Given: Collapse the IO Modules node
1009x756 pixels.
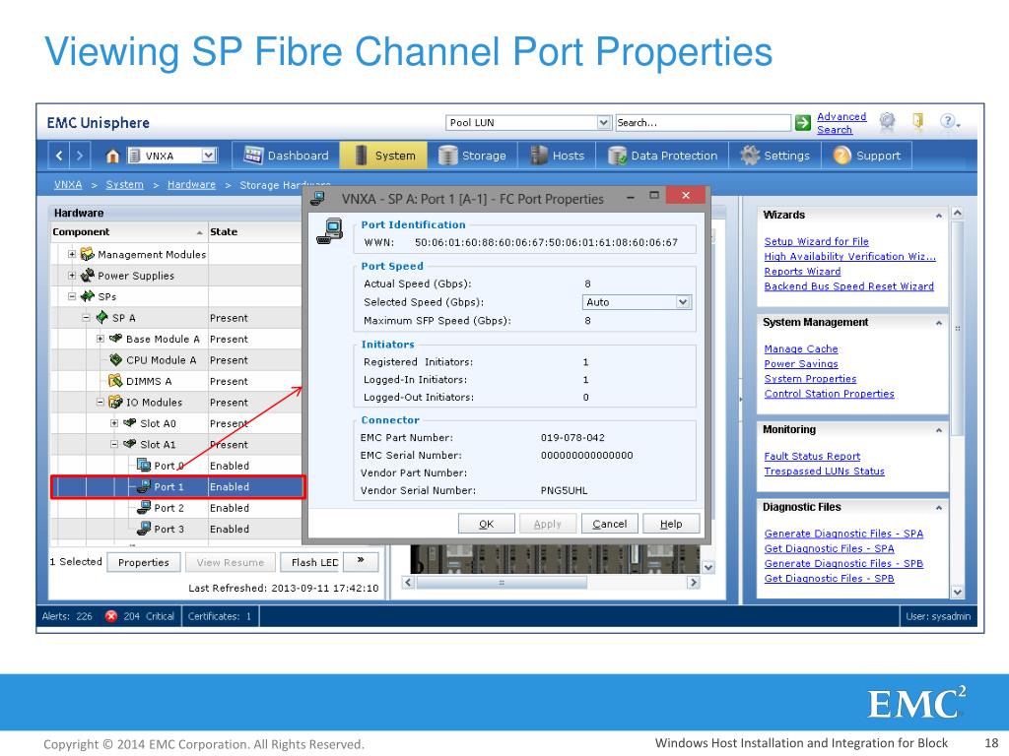Looking at the screenshot, I should 101,403.
